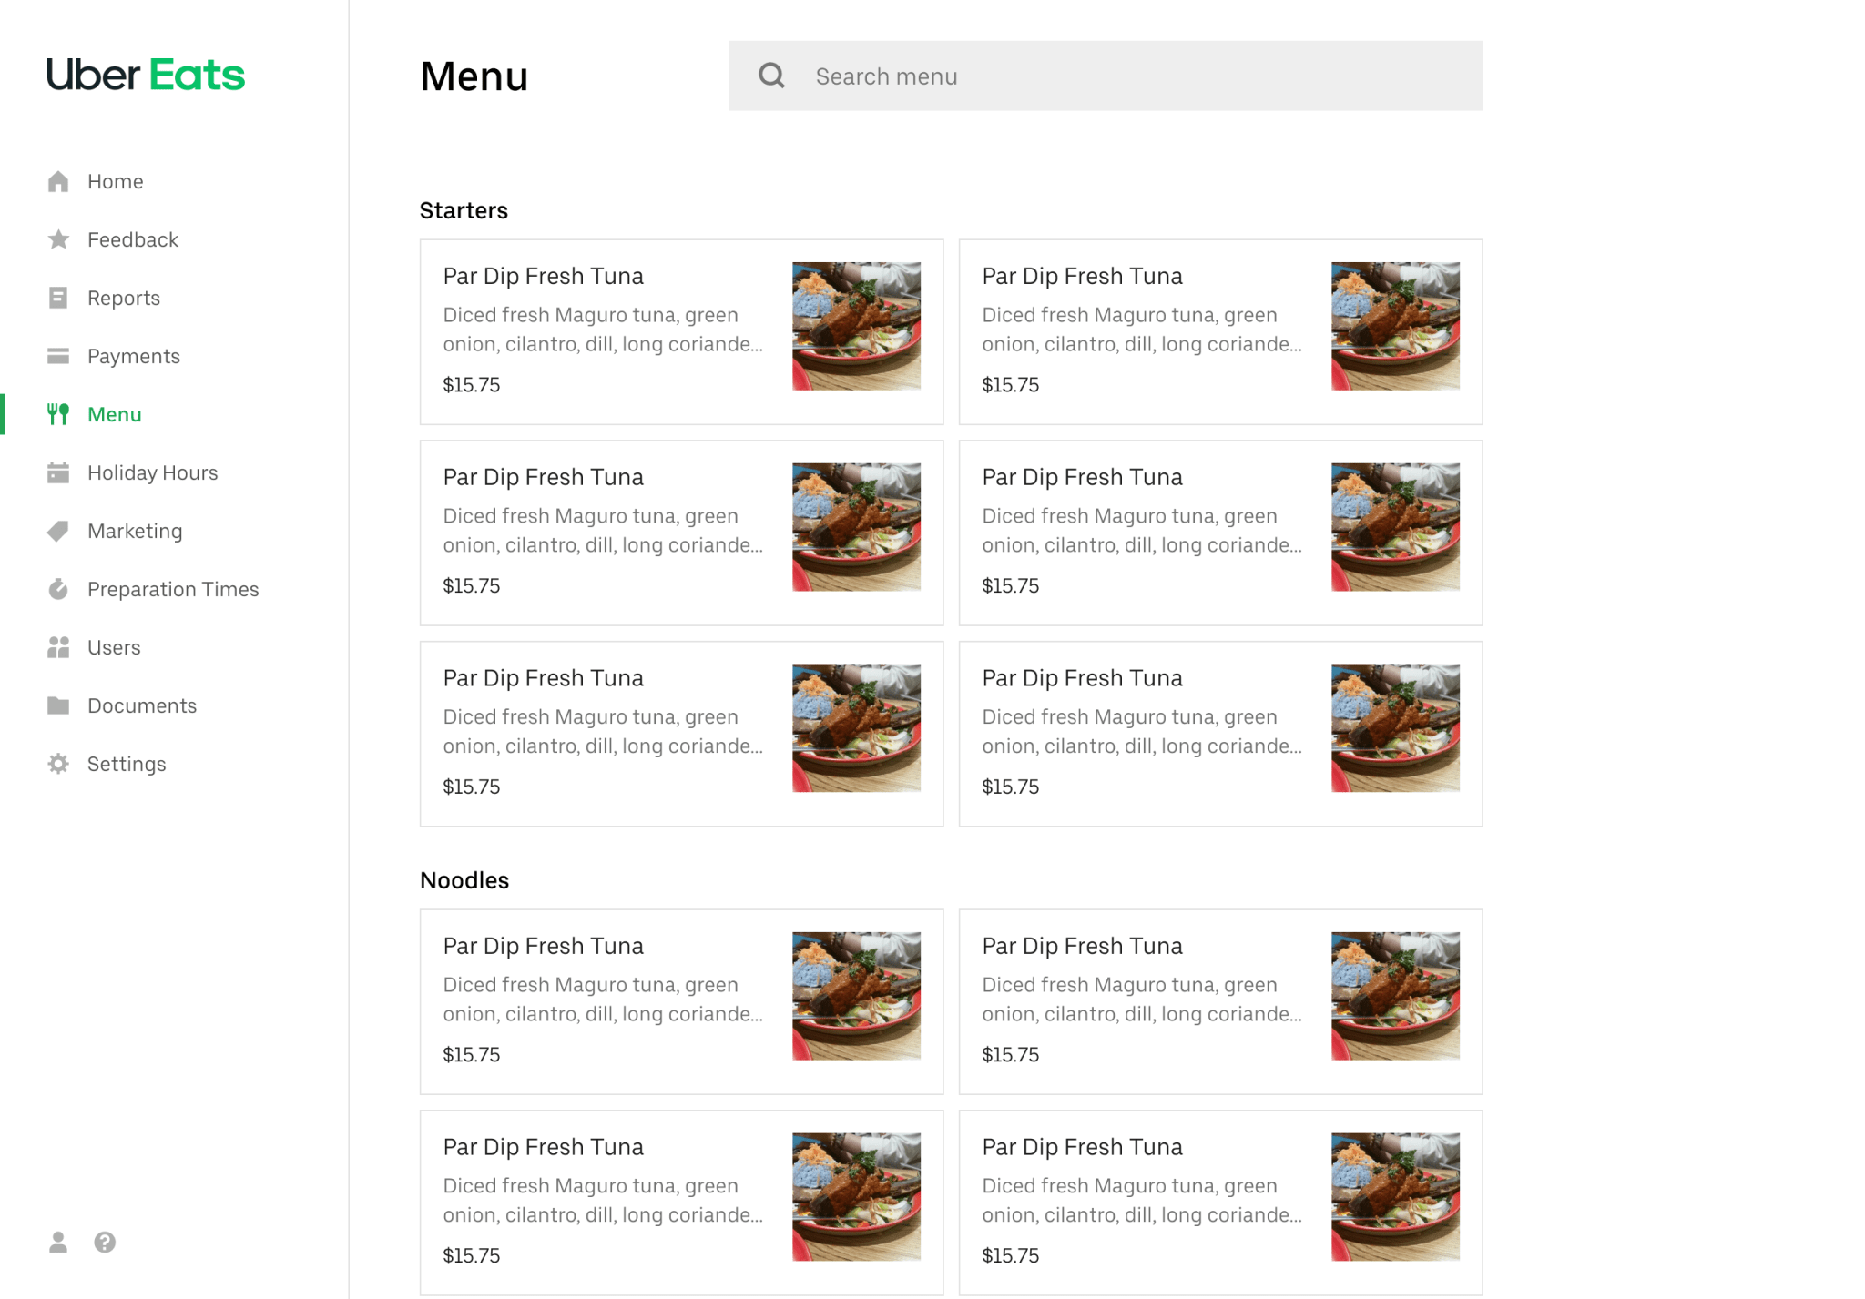Viewport: 1865px width, 1299px height.
Task: Open Preparation Times in the sidebar
Action: tap(173, 589)
